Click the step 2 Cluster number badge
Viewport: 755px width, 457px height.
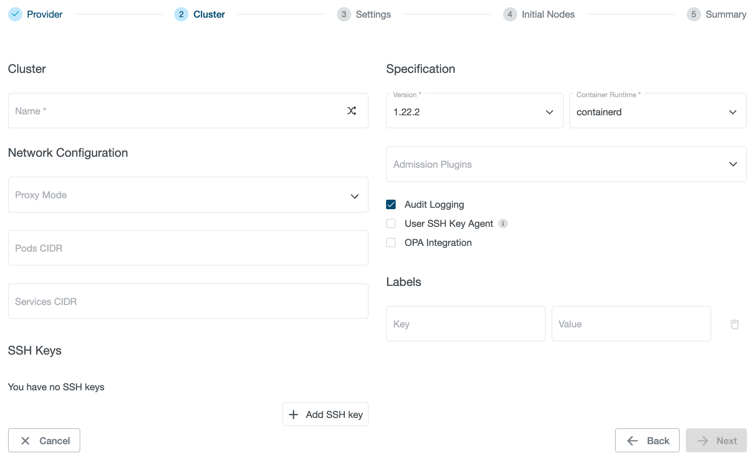(181, 14)
